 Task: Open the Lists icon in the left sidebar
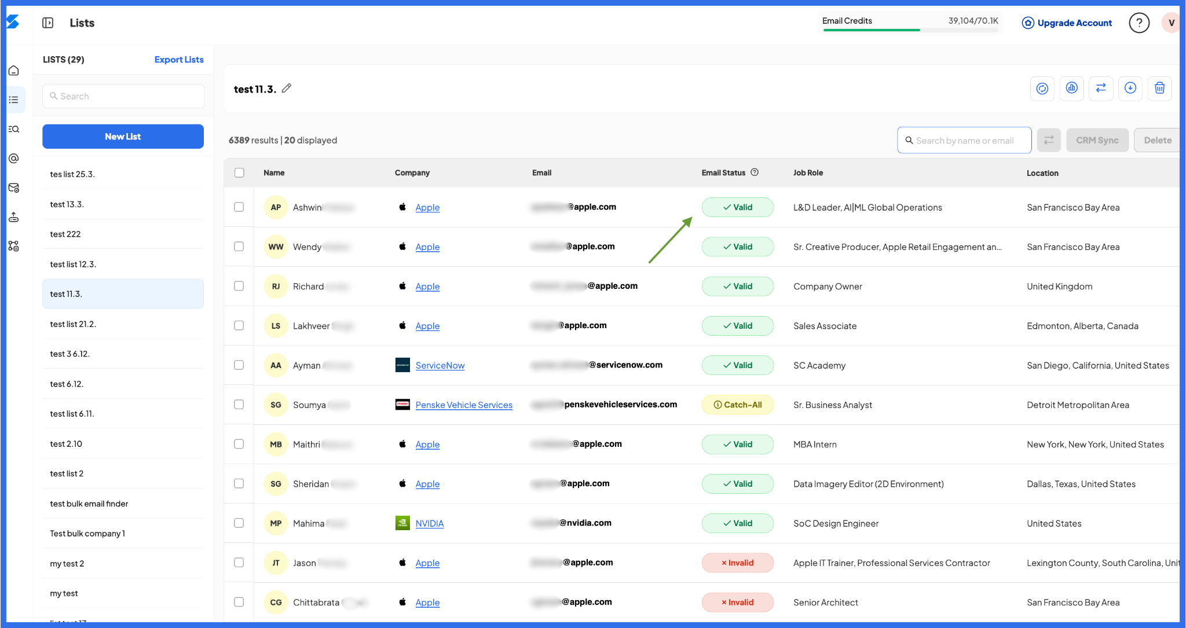(x=14, y=100)
